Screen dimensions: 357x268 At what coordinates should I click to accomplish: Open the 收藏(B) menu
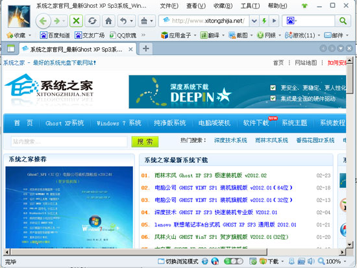tap(223, 6)
